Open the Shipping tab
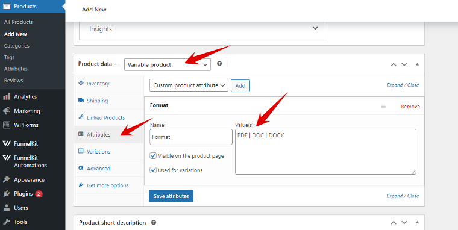The height and width of the screenshot is (230, 458). tap(109, 101)
